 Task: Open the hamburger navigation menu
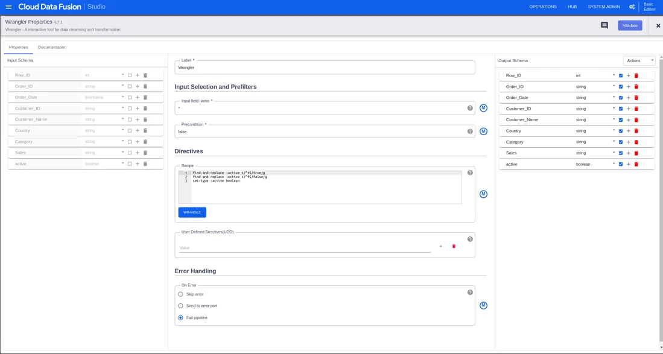[x=8, y=7]
